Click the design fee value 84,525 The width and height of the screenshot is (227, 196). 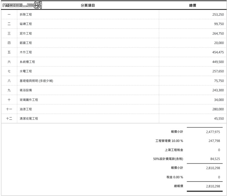(215, 159)
